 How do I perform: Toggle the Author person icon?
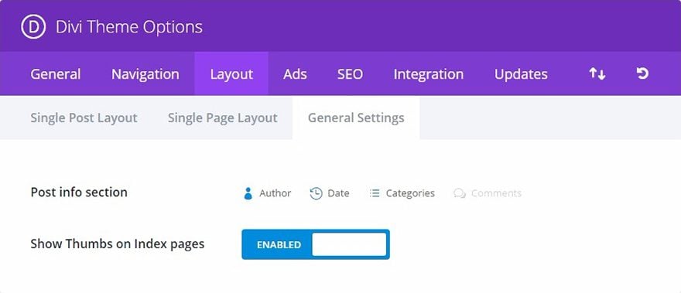coord(248,193)
